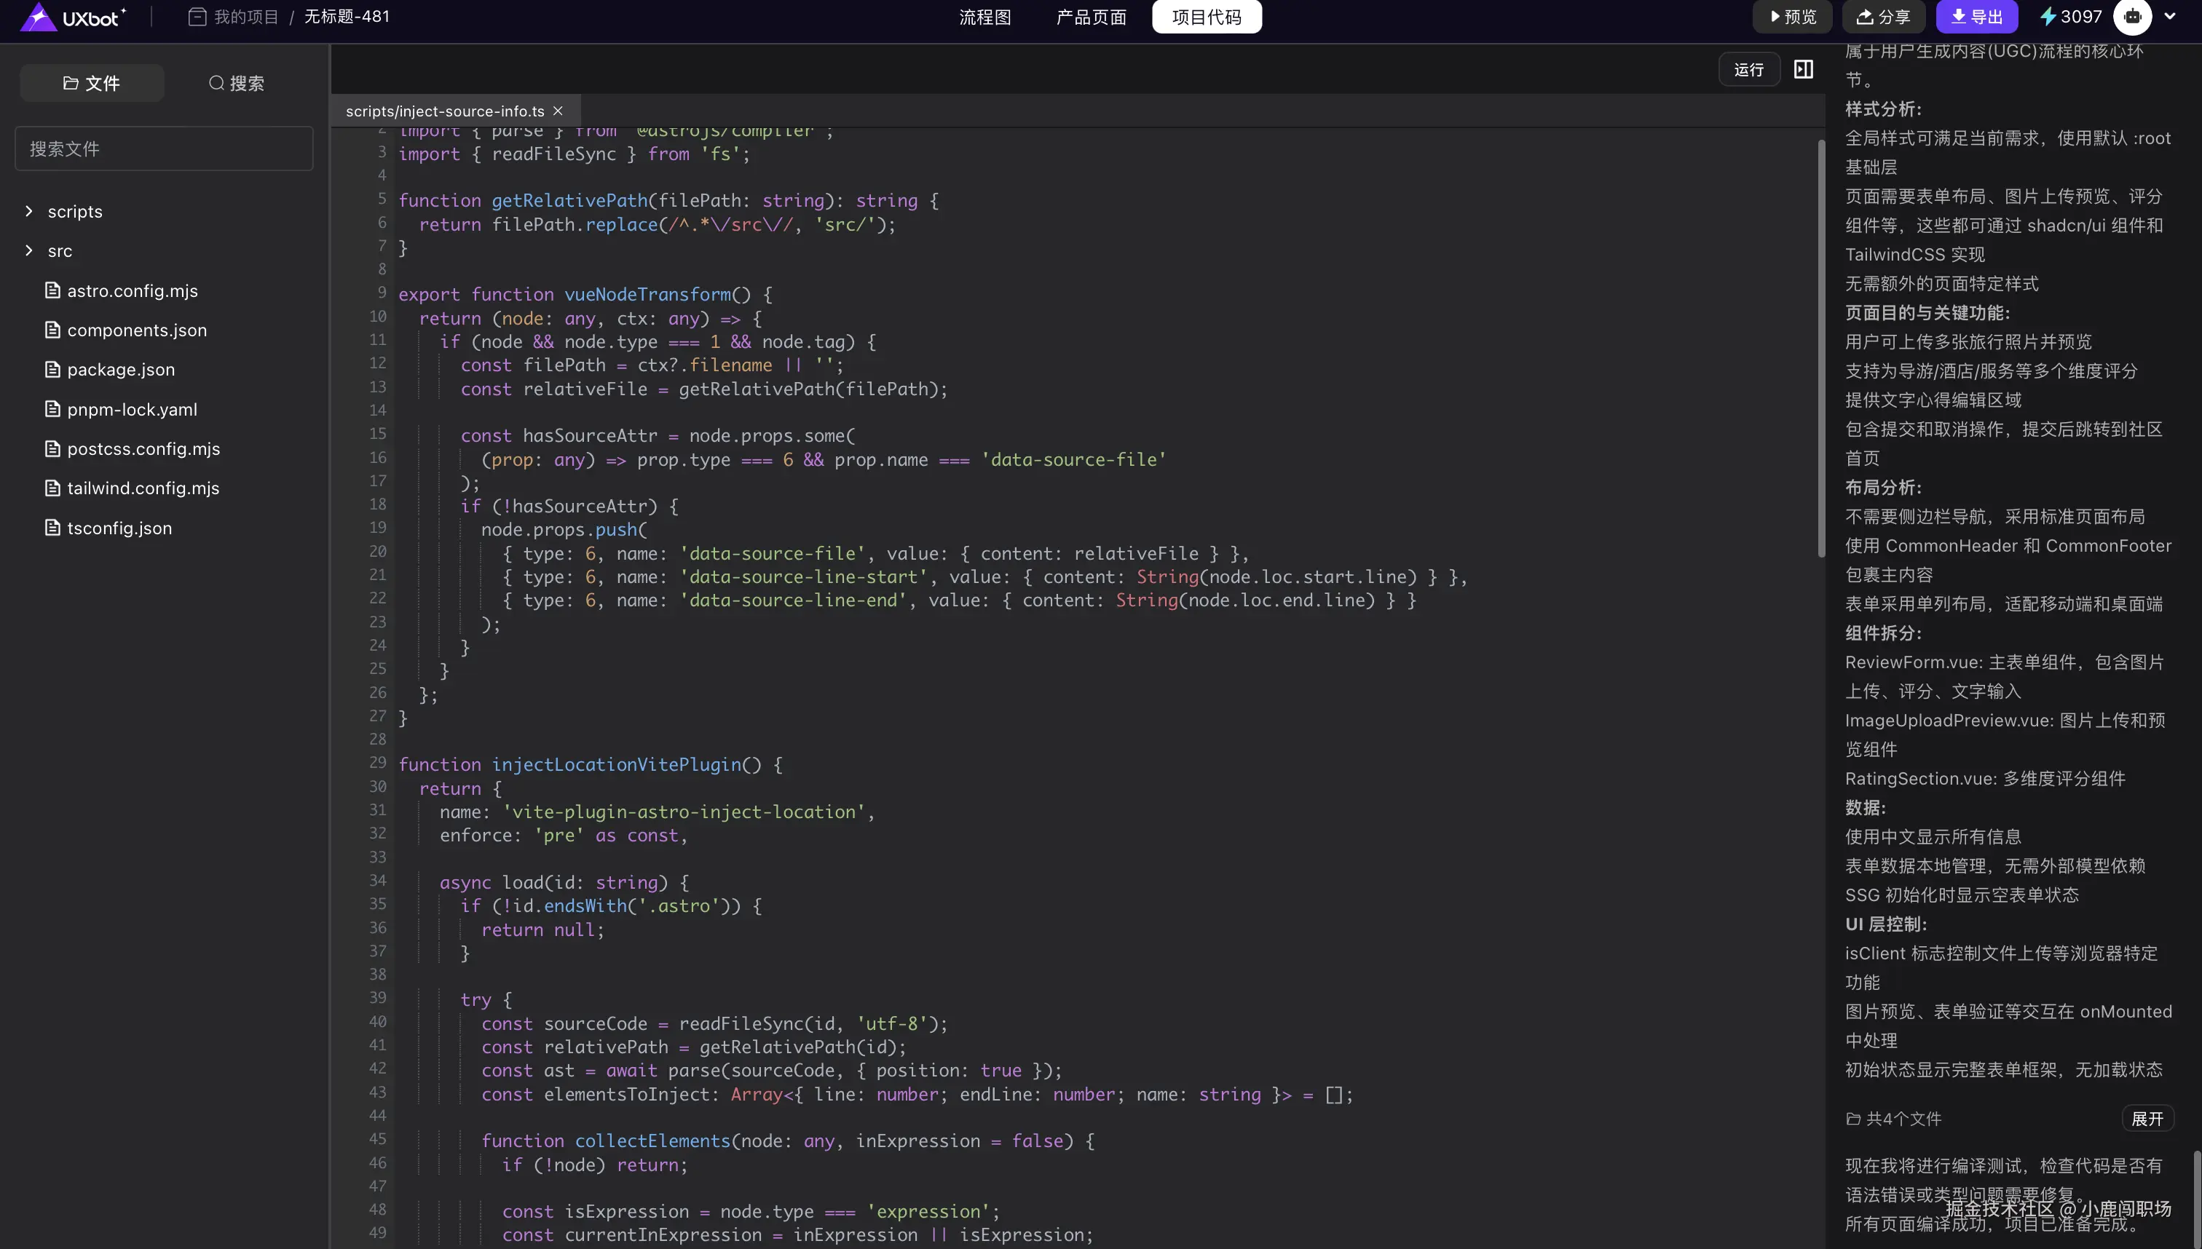Open the astro.config.mjs file
The image size is (2202, 1249).
pyautogui.click(x=132, y=291)
